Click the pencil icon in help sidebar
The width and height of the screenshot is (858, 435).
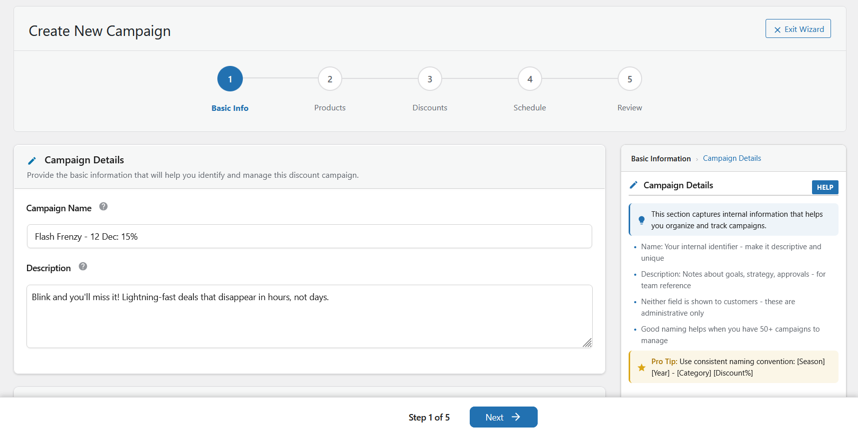[x=634, y=185]
